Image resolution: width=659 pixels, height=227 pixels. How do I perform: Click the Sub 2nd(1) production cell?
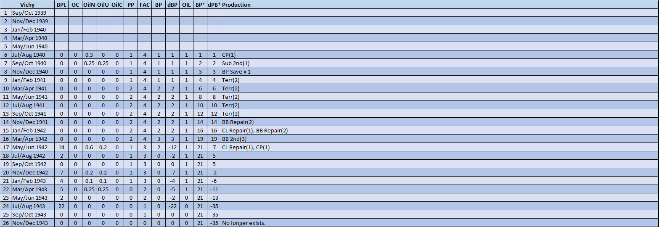(x=440, y=63)
